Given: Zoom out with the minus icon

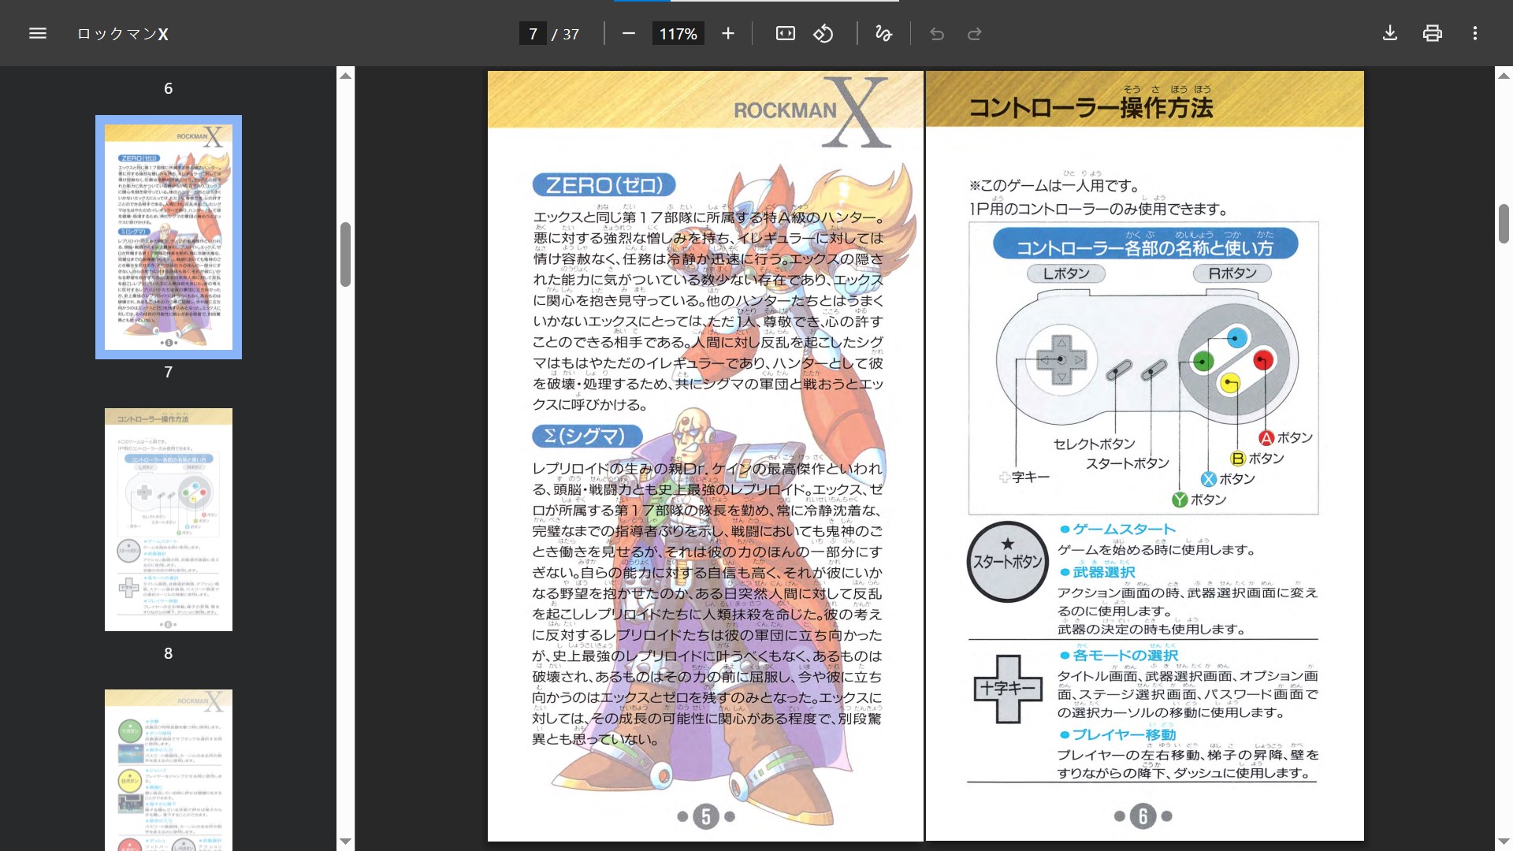Looking at the screenshot, I should click(629, 33).
